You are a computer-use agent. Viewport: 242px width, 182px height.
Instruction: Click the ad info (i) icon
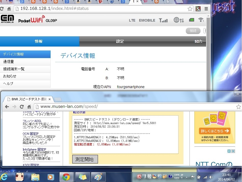click(229, 151)
